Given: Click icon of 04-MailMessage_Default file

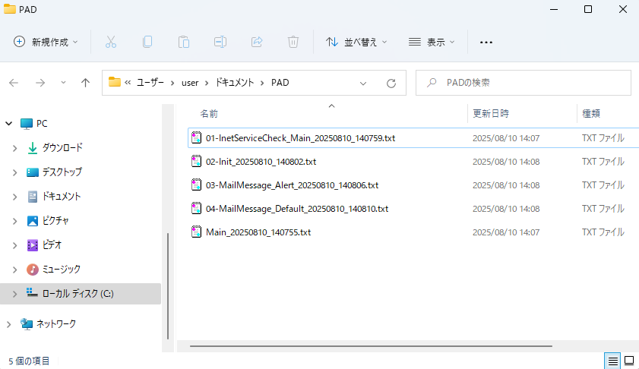Looking at the screenshot, I should 196,209.
